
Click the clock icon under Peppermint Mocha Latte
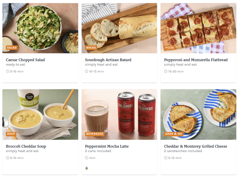[86, 158]
